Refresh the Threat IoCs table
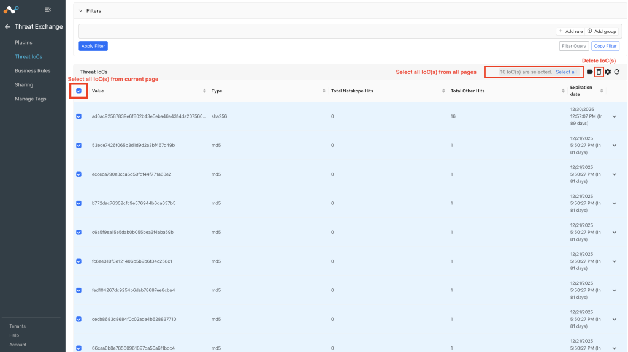Viewport: 628px width, 352px height. click(x=617, y=72)
